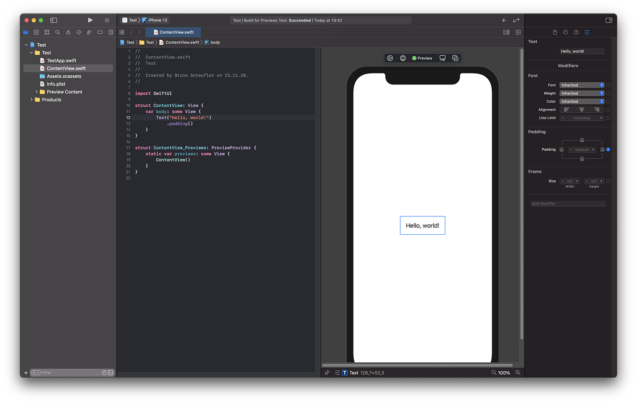Click the code review arrows button

(516, 20)
